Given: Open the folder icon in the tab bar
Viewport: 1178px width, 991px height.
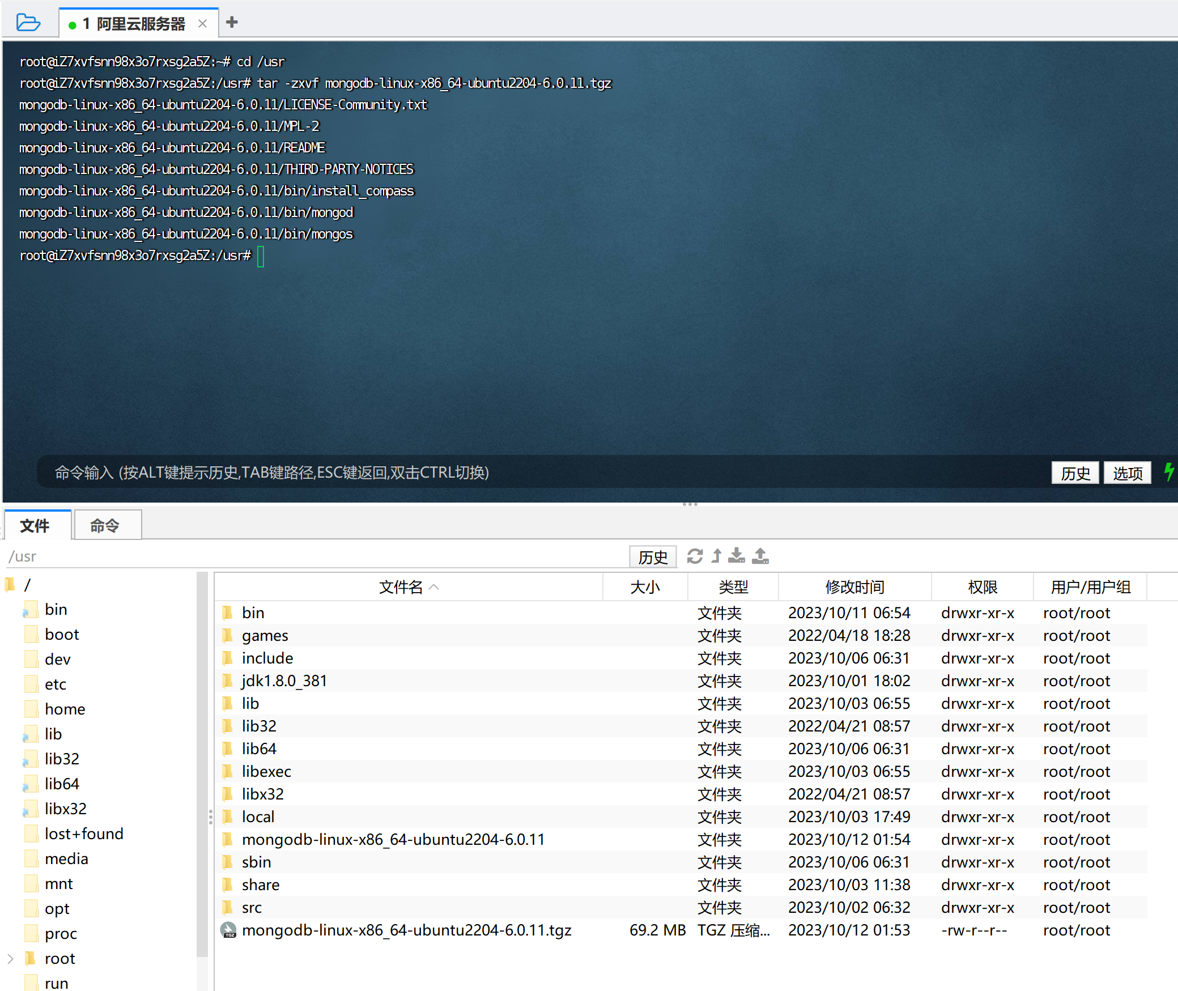Looking at the screenshot, I should (28, 23).
